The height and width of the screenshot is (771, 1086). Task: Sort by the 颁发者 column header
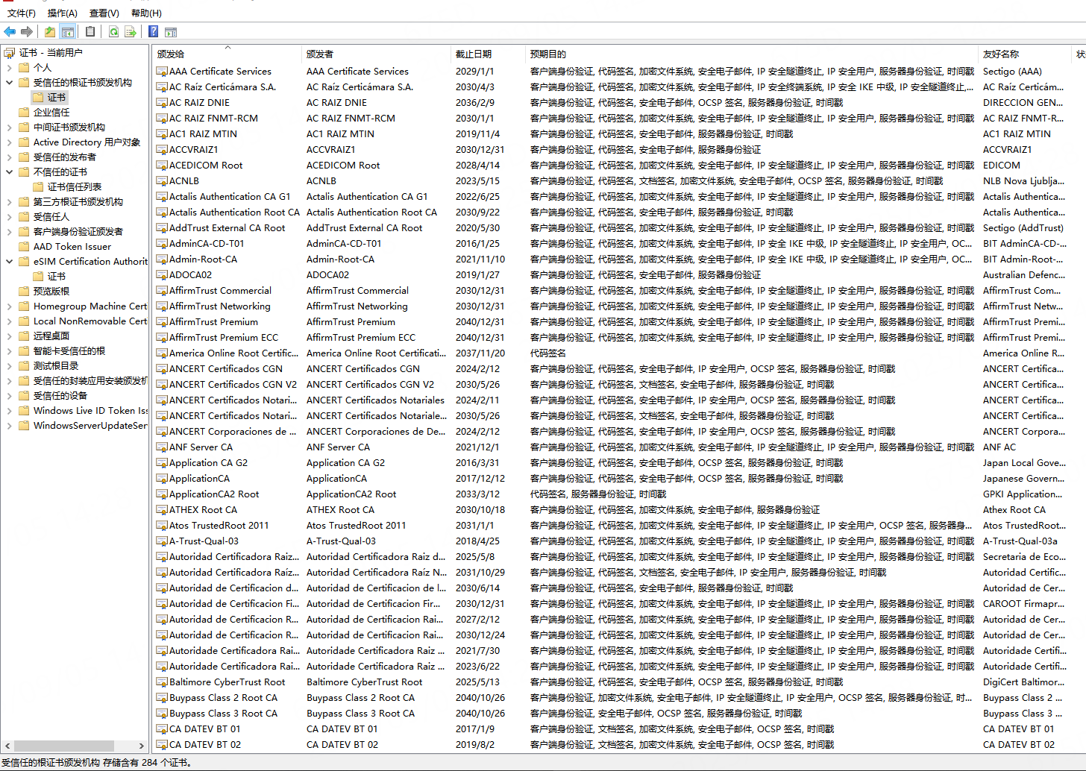pos(376,54)
